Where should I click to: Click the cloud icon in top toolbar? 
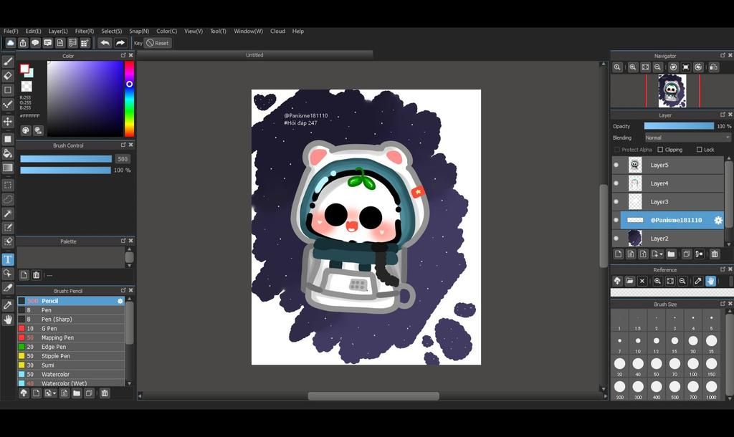pyautogui.click(x=10, y=43)
